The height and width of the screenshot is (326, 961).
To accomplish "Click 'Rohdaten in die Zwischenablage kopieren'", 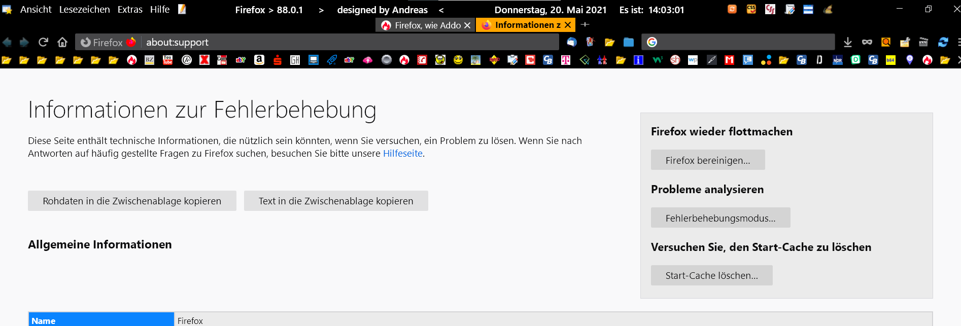I will 132,201.
